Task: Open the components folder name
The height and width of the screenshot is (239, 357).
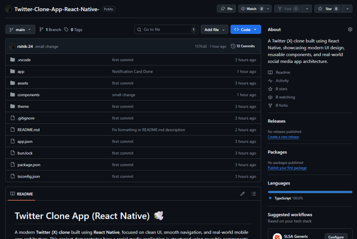Action: tap(28, 95)
